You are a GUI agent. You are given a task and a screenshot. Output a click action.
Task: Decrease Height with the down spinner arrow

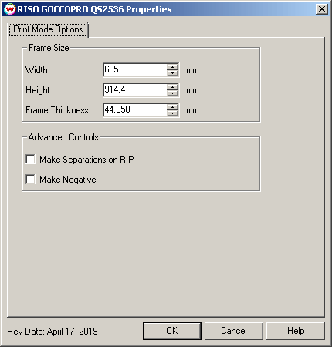(x=172, y=93)
